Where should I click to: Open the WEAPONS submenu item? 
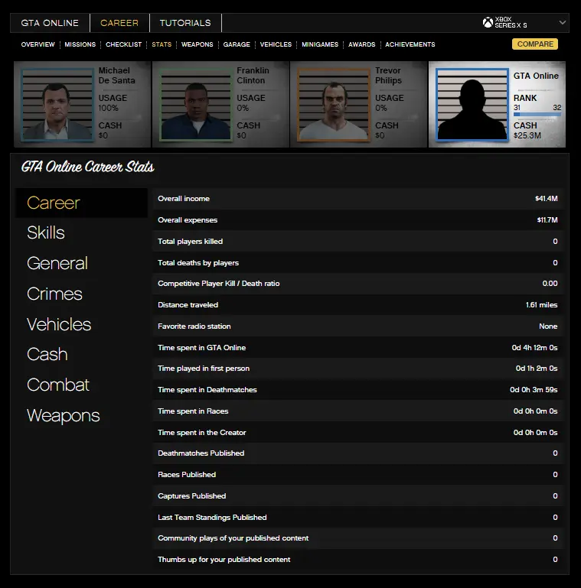click(x=197, y=44)
